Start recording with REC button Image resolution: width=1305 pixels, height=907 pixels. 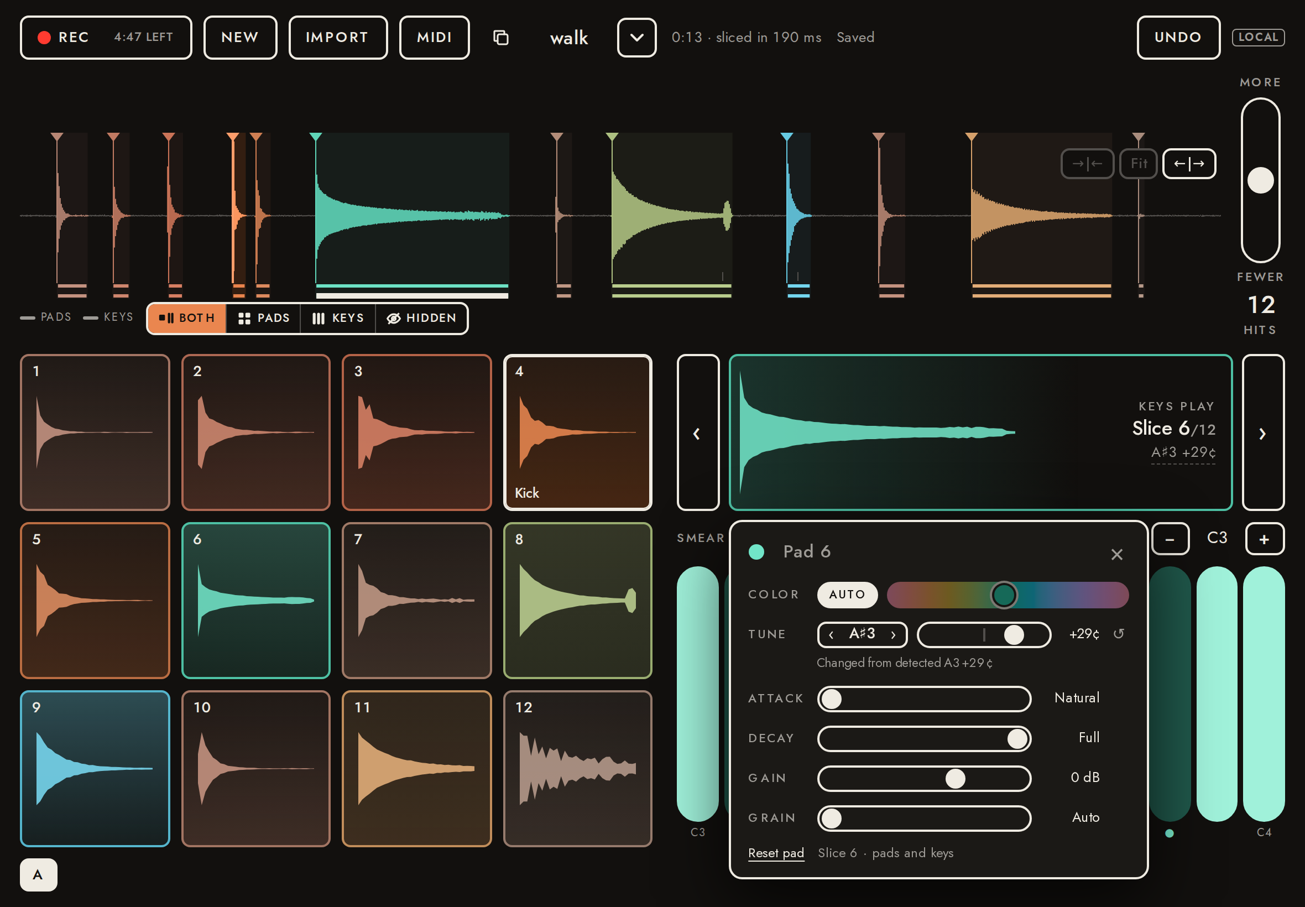pyautogui.click(x=106, y=38)
